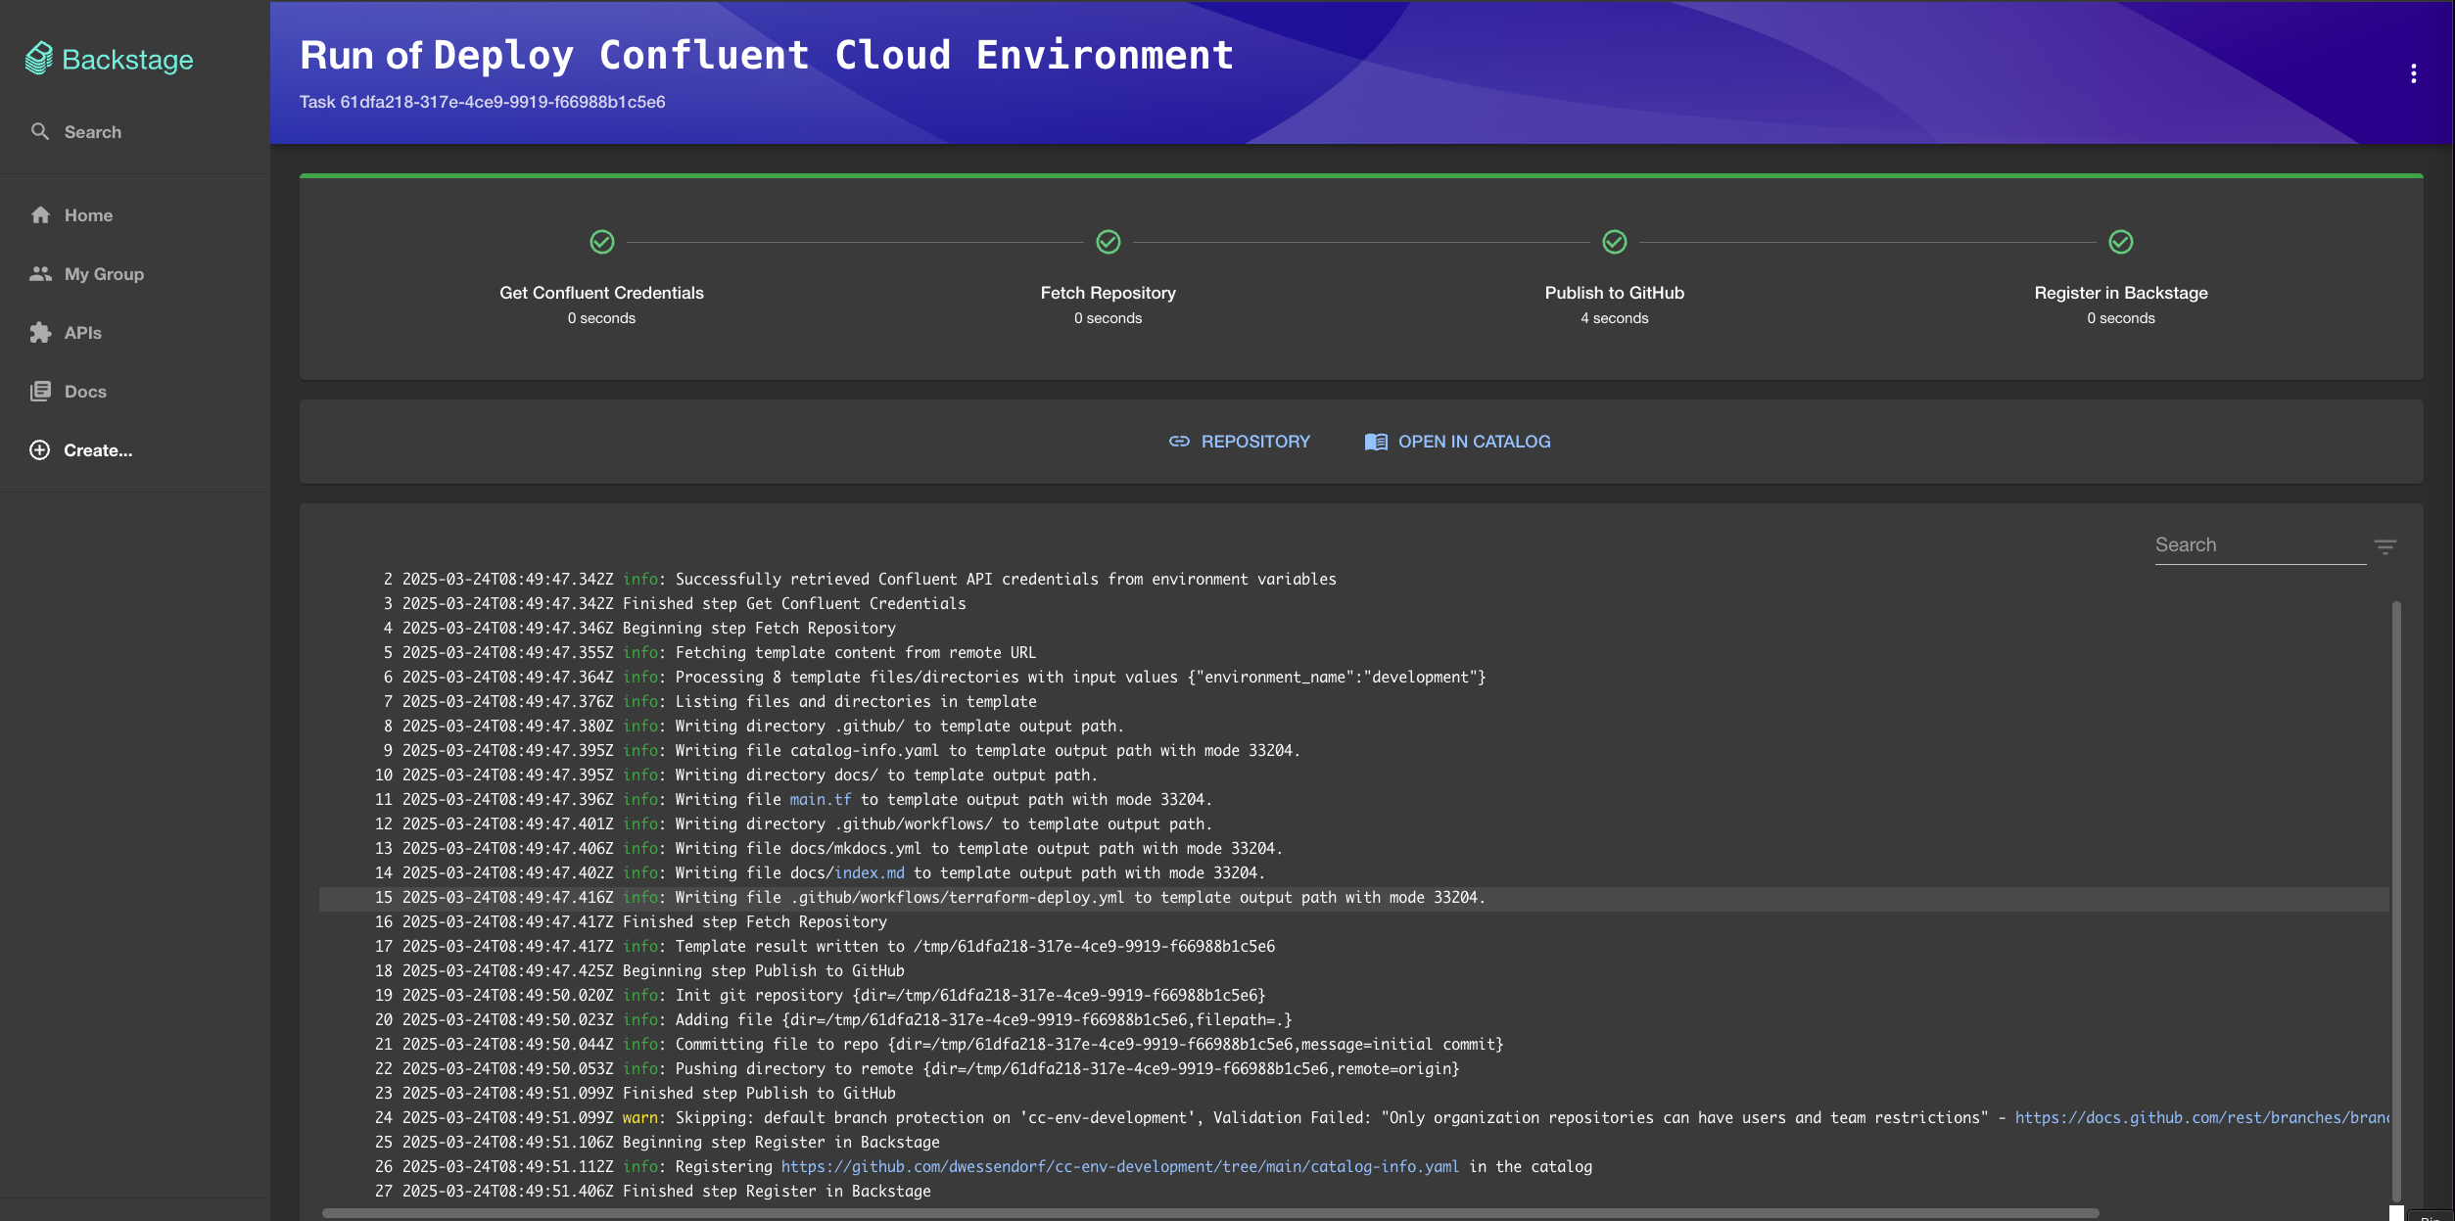Viewport: 2455px width, 1221px height.
Task: Select the Publish to GitHub step label
Action: (1614, 293)
